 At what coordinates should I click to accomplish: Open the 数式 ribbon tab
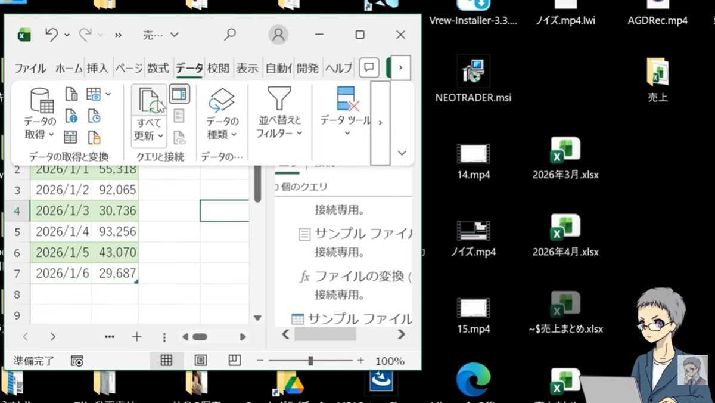click(157, 67)
